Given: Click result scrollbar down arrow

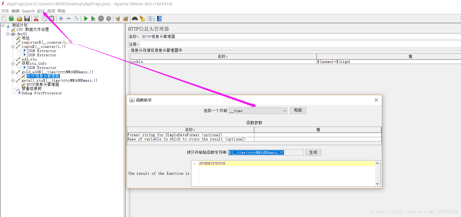Looking at the screenshot, I should [378, 184].
